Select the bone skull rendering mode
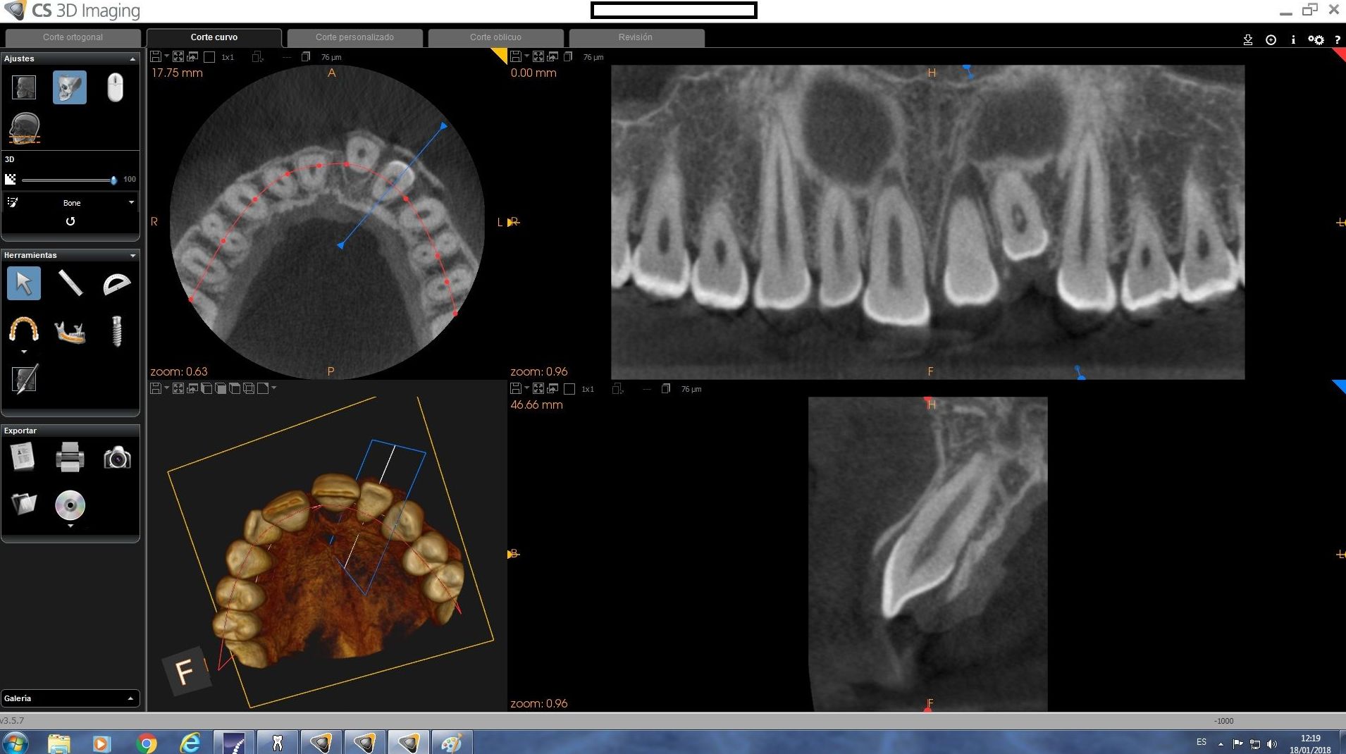The height and width of the screenshot is (754, 1346). click(x=70, y=87)
